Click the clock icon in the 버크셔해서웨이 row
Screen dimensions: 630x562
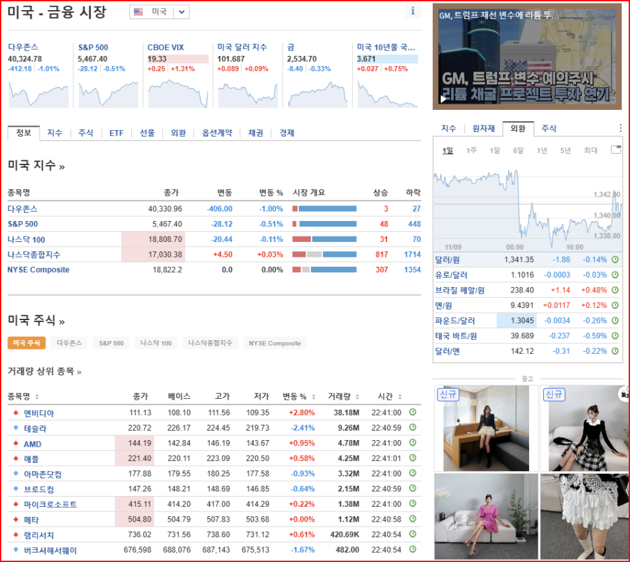(413, 549)
